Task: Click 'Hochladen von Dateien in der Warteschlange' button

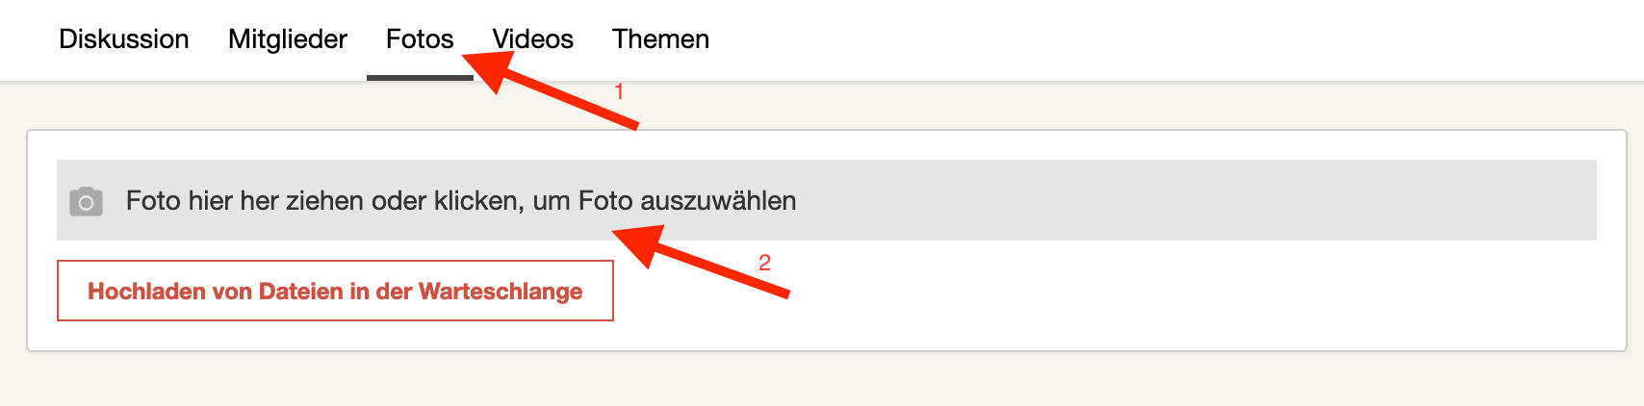Action: point(335,291)
